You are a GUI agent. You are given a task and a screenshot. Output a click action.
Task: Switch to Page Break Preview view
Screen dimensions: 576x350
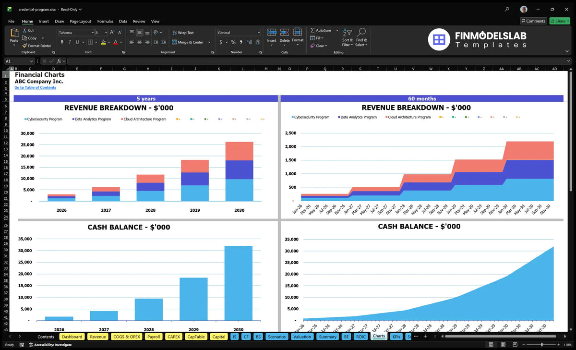pyautogui.click(x=514, y=345)
